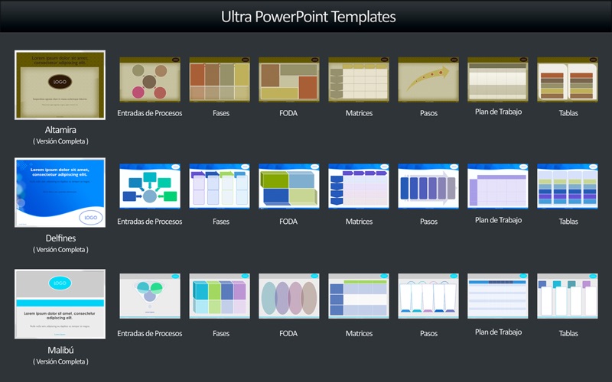Viewport: 612px width, 382px height.
Task: Select Malibú FODA ovals thumbnail
Action: coord(289,296)
